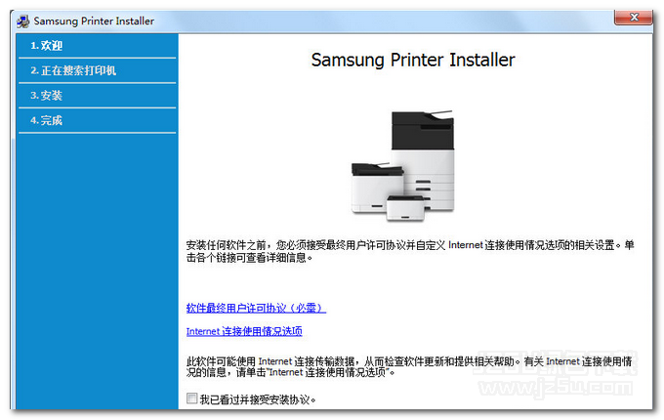The image size is (664, 420).
Task: Click the Samsung Printer Installer title bar icon
Action: coord(22,21)
